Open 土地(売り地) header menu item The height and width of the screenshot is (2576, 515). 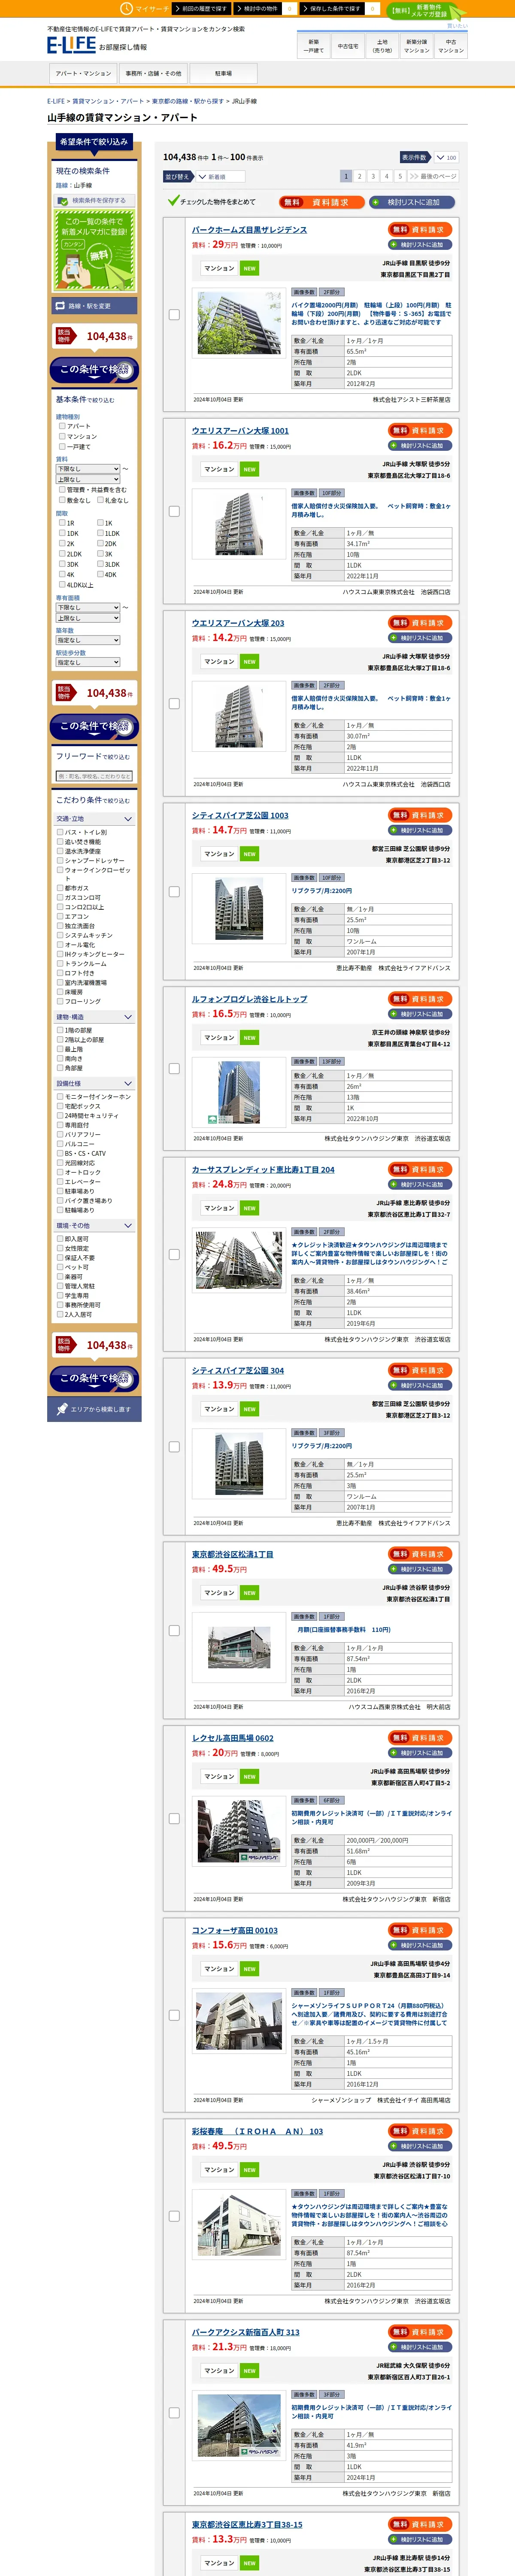pos(382,46)
